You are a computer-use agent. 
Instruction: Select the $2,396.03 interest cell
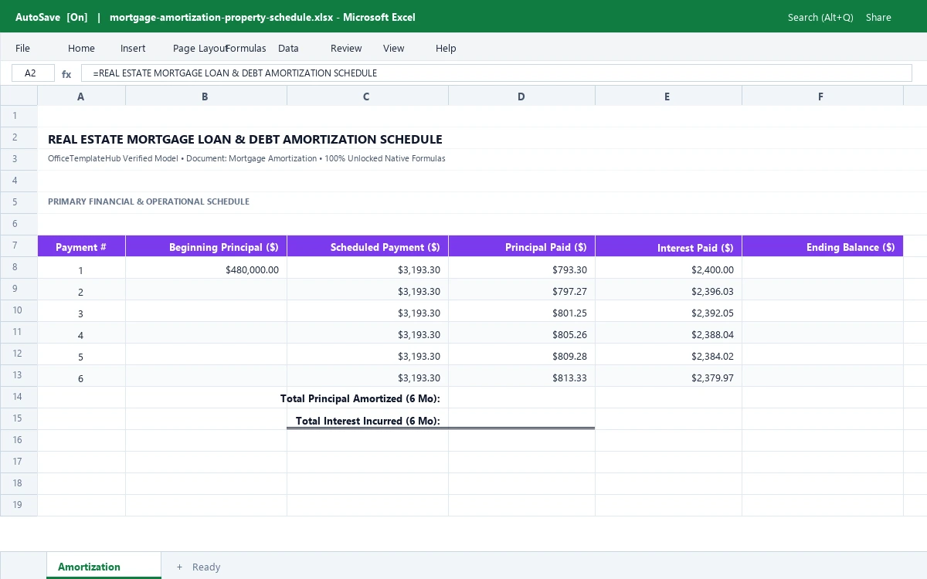[668, 289]
